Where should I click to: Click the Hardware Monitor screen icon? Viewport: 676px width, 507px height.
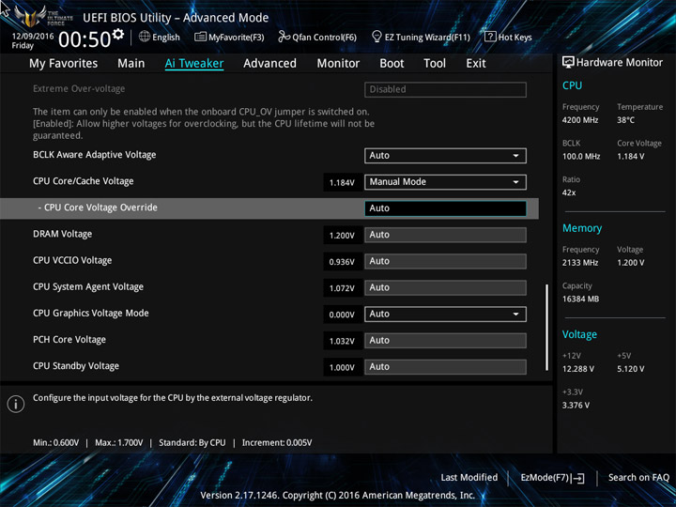coord(568,63)
